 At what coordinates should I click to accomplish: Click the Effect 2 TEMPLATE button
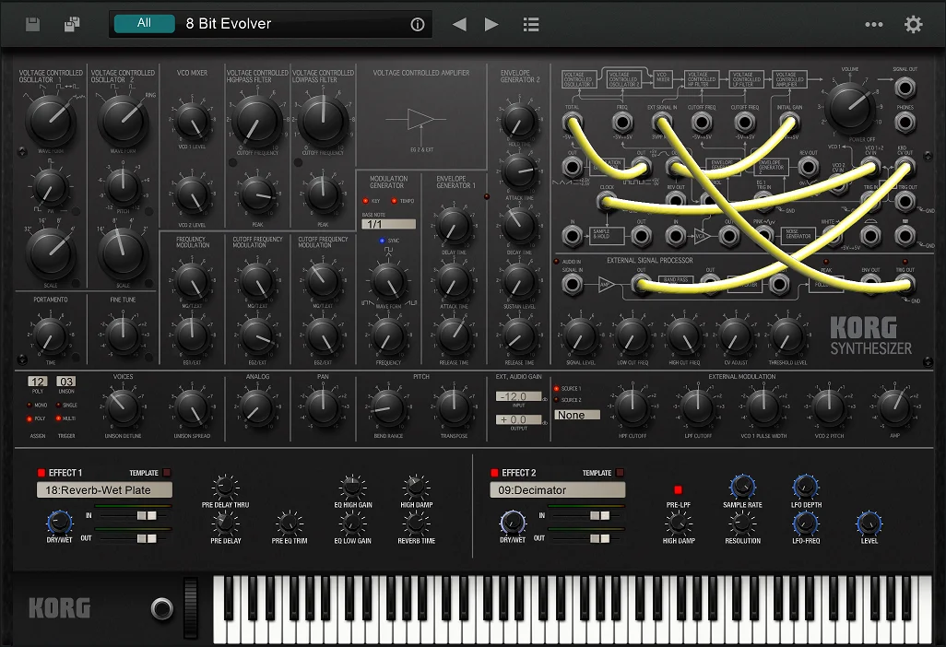pos(621,473)
